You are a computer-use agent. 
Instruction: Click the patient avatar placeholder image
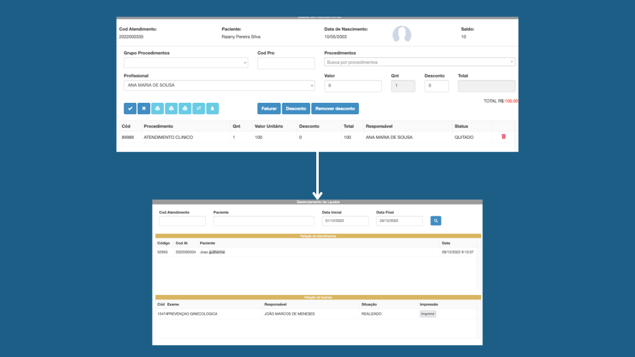click(x=402, y=35)
